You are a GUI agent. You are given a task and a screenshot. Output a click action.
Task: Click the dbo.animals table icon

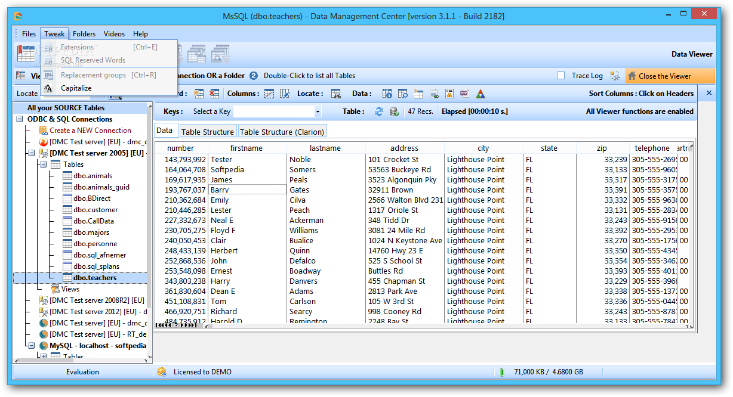click(x=67, y=176)
